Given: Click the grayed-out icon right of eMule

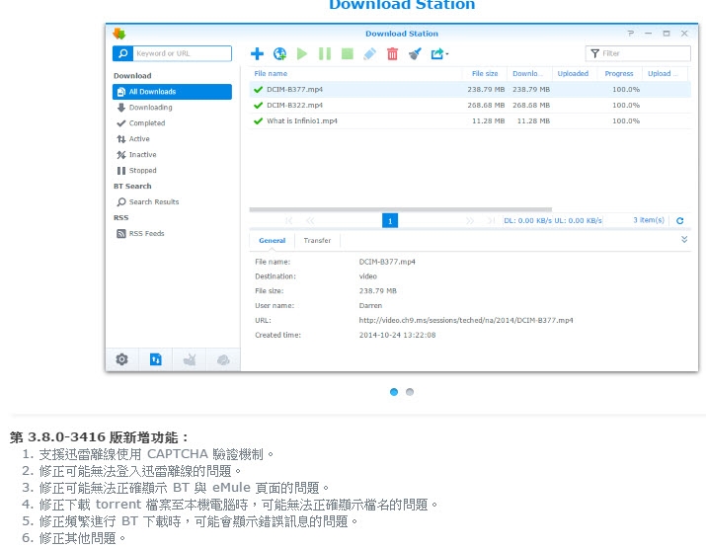Looking at the screenshot, I should point(223,359).
